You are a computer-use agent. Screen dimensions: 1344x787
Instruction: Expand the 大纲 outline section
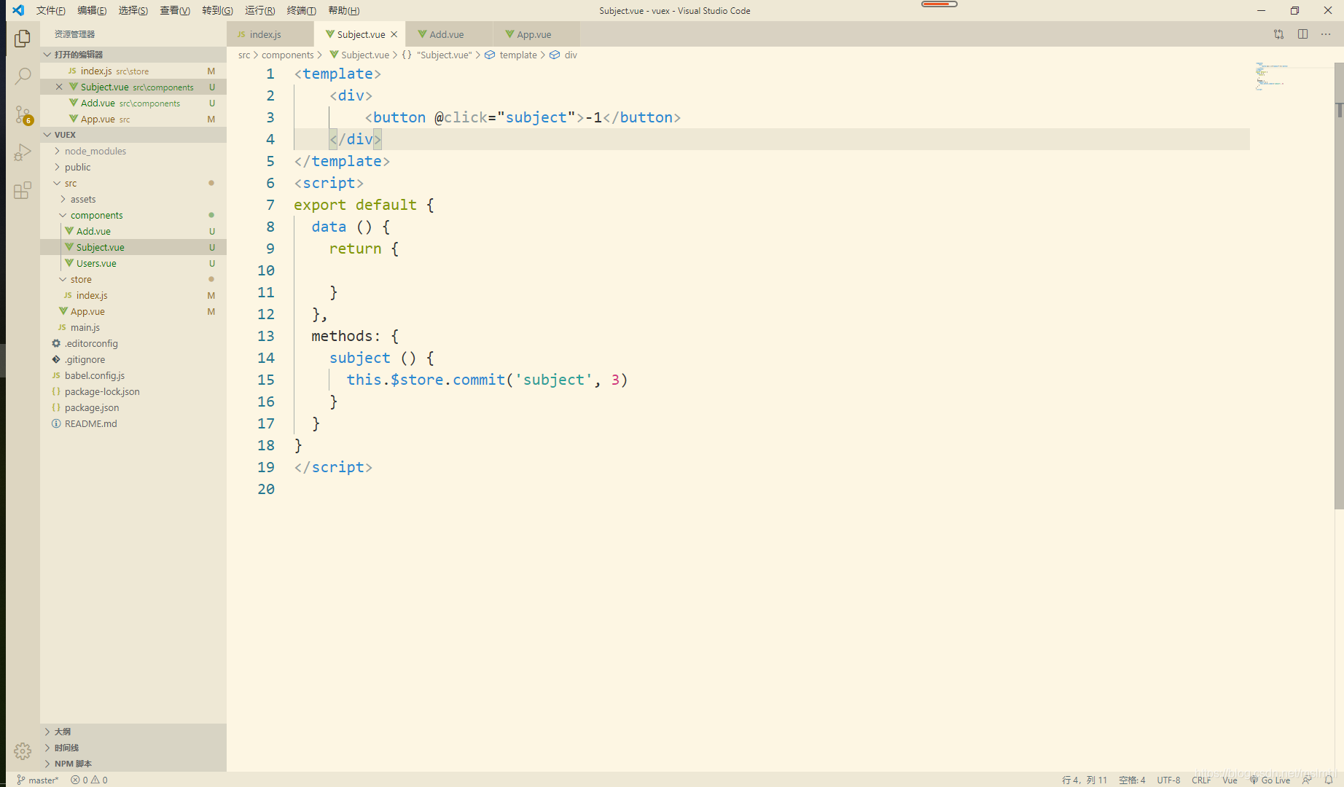click(x=133, y=732)
